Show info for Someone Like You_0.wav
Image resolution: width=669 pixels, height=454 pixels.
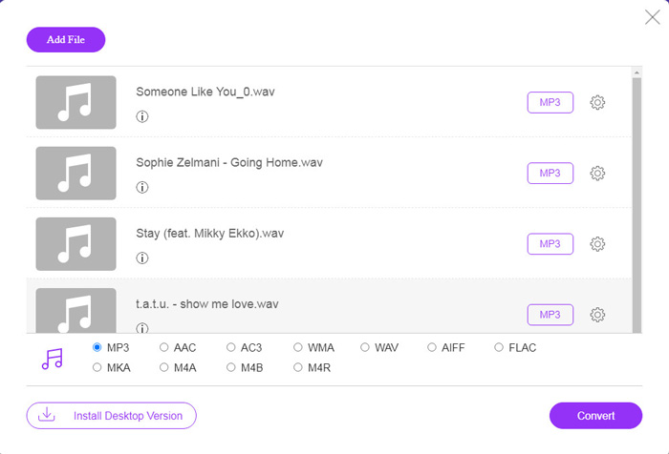142,116
